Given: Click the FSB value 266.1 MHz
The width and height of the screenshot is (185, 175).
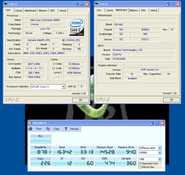Looking at the screenshot, I should (34, 73).
